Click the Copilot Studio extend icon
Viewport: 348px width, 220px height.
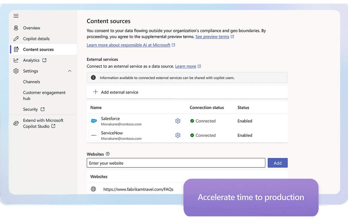click(16, 123)
